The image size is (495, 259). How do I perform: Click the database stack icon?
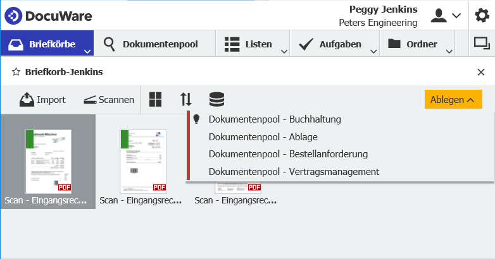point(216,99)
